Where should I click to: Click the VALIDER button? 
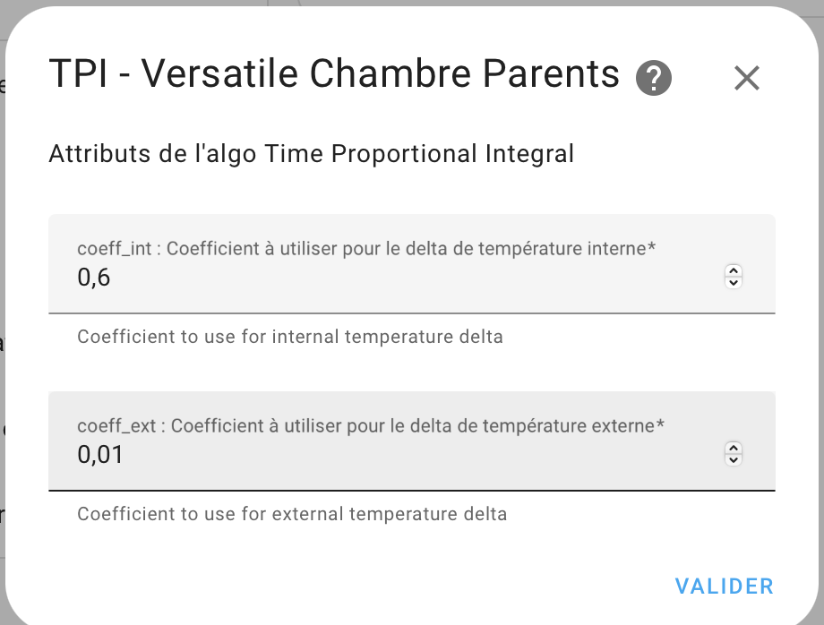coord(725,586)
